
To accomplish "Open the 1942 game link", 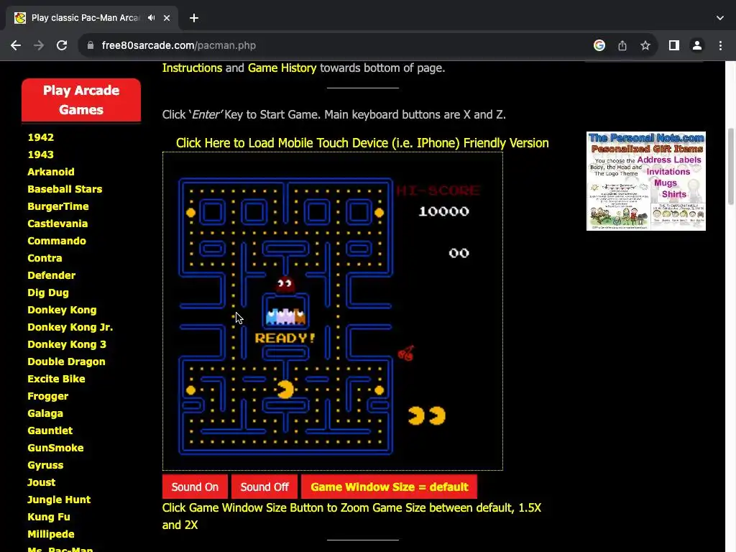I will tap(41, 137).
